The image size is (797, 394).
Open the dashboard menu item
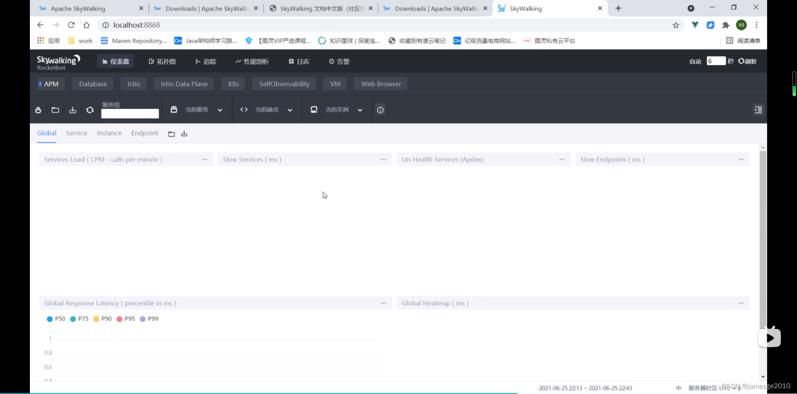[116, 61]
